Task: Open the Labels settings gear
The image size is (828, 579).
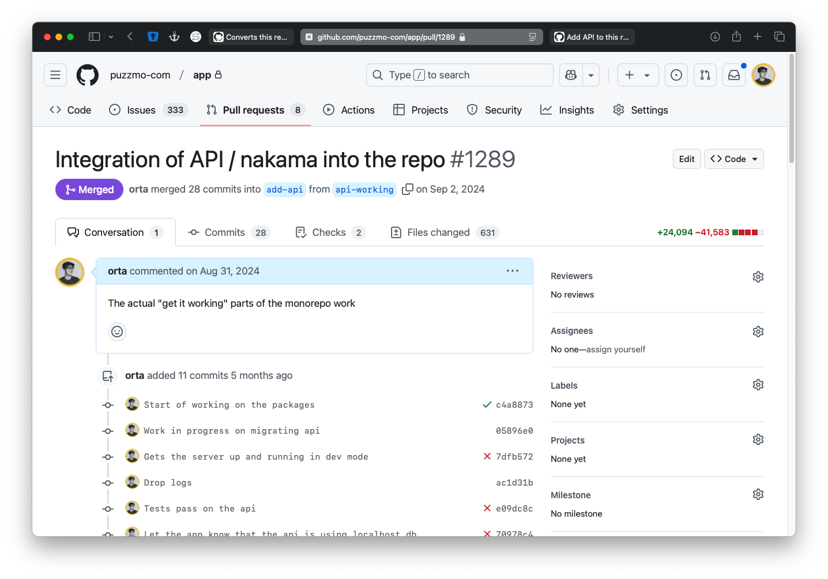Action: coord(758,384)
